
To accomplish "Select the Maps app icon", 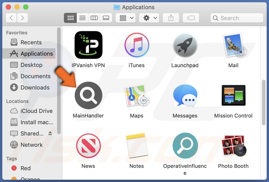I will click(137, 95).
